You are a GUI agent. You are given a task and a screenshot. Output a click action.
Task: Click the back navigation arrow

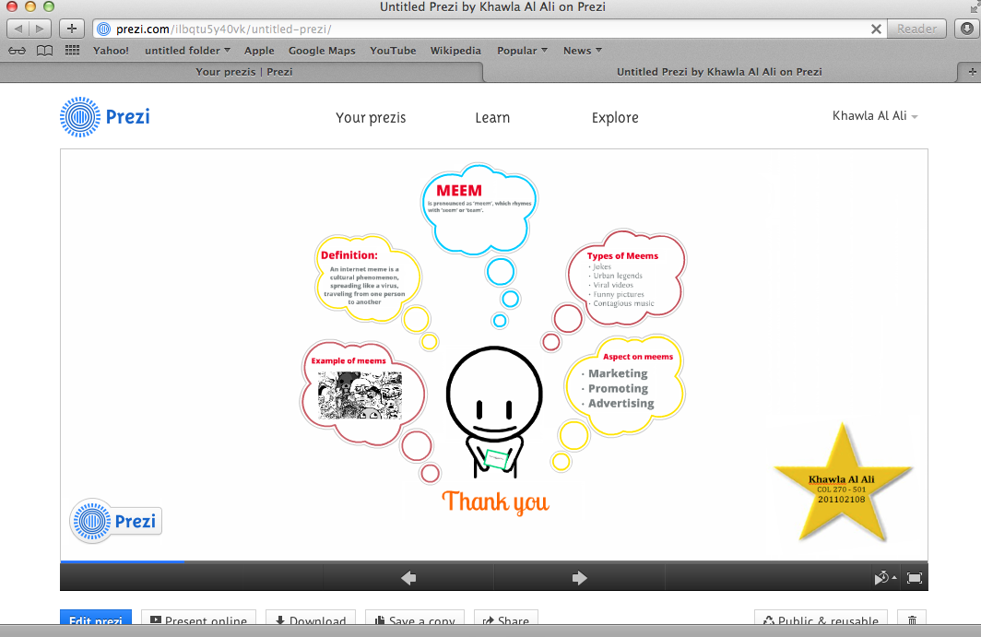408,577
